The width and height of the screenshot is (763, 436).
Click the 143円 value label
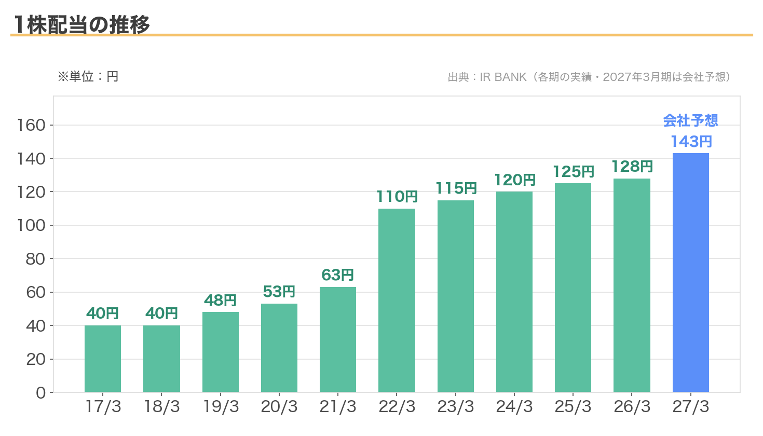pyautogui.click(x=691, y=141)
